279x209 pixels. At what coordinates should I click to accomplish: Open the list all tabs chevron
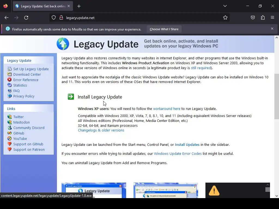(x=225, y=6)
